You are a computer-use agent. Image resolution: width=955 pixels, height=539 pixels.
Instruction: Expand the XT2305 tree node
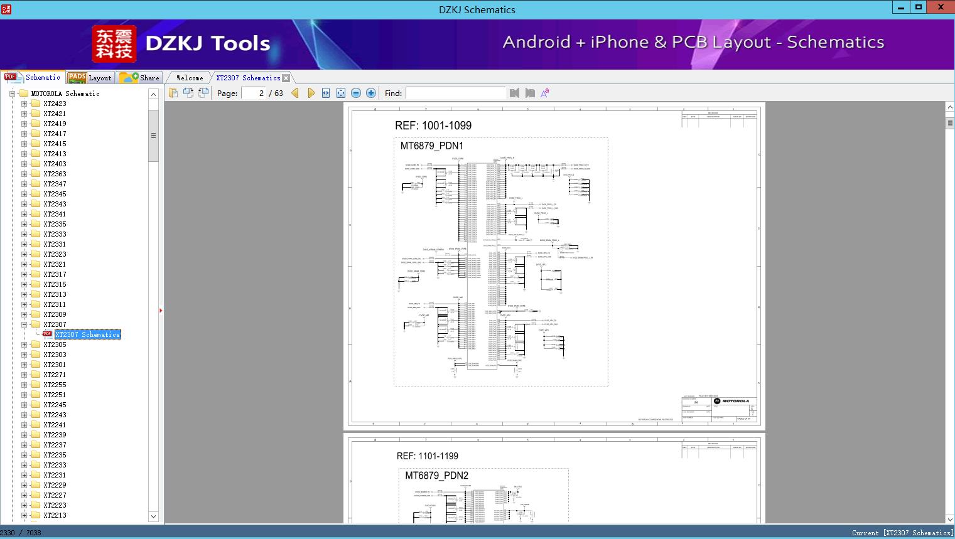point(24,344)
